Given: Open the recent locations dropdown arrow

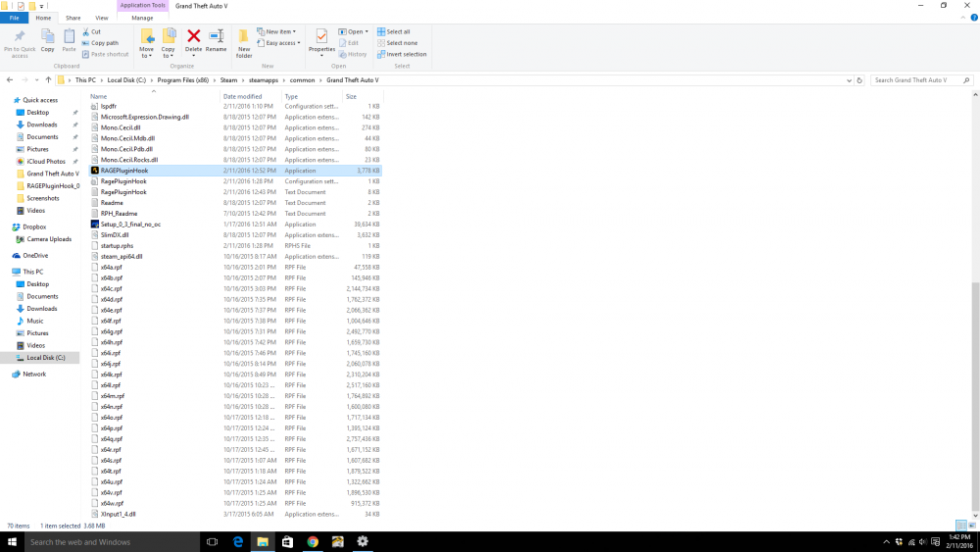Looking at the screenshot, I should tap(37, 80).
